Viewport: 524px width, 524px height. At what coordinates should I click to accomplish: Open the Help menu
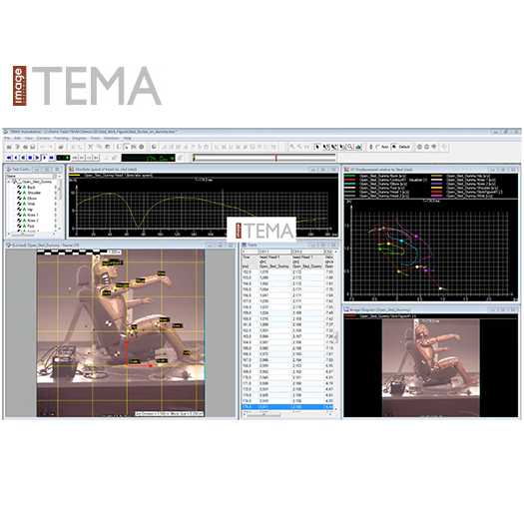128,138
